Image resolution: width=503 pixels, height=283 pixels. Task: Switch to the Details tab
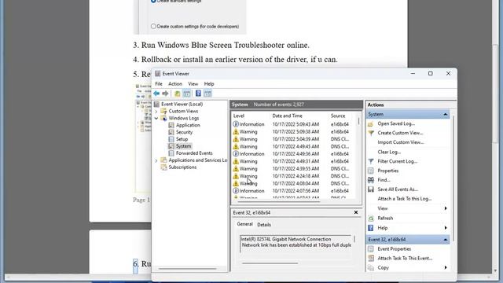[264, 225]
